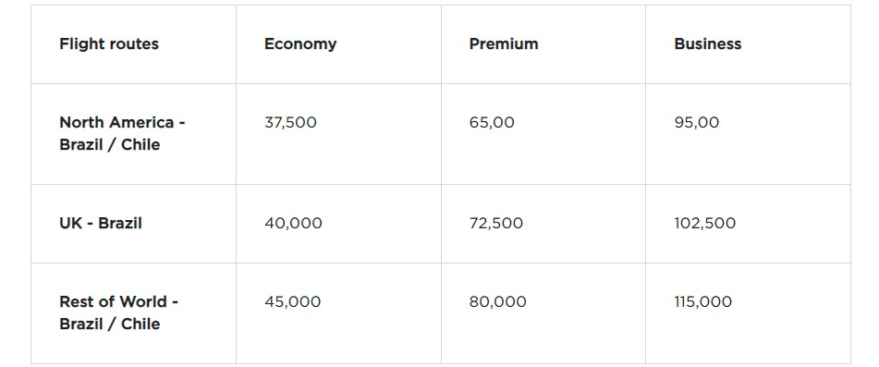Click the 102,500 Business value
This screenshot has height=367, width=879.
tap(704, 224)
